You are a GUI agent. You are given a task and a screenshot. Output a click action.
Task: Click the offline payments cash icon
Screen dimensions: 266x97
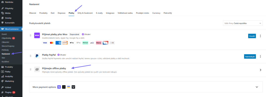37,69
